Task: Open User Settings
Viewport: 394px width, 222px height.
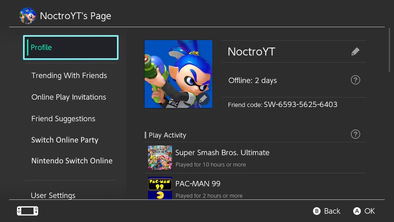Action: tap(53, 195)
